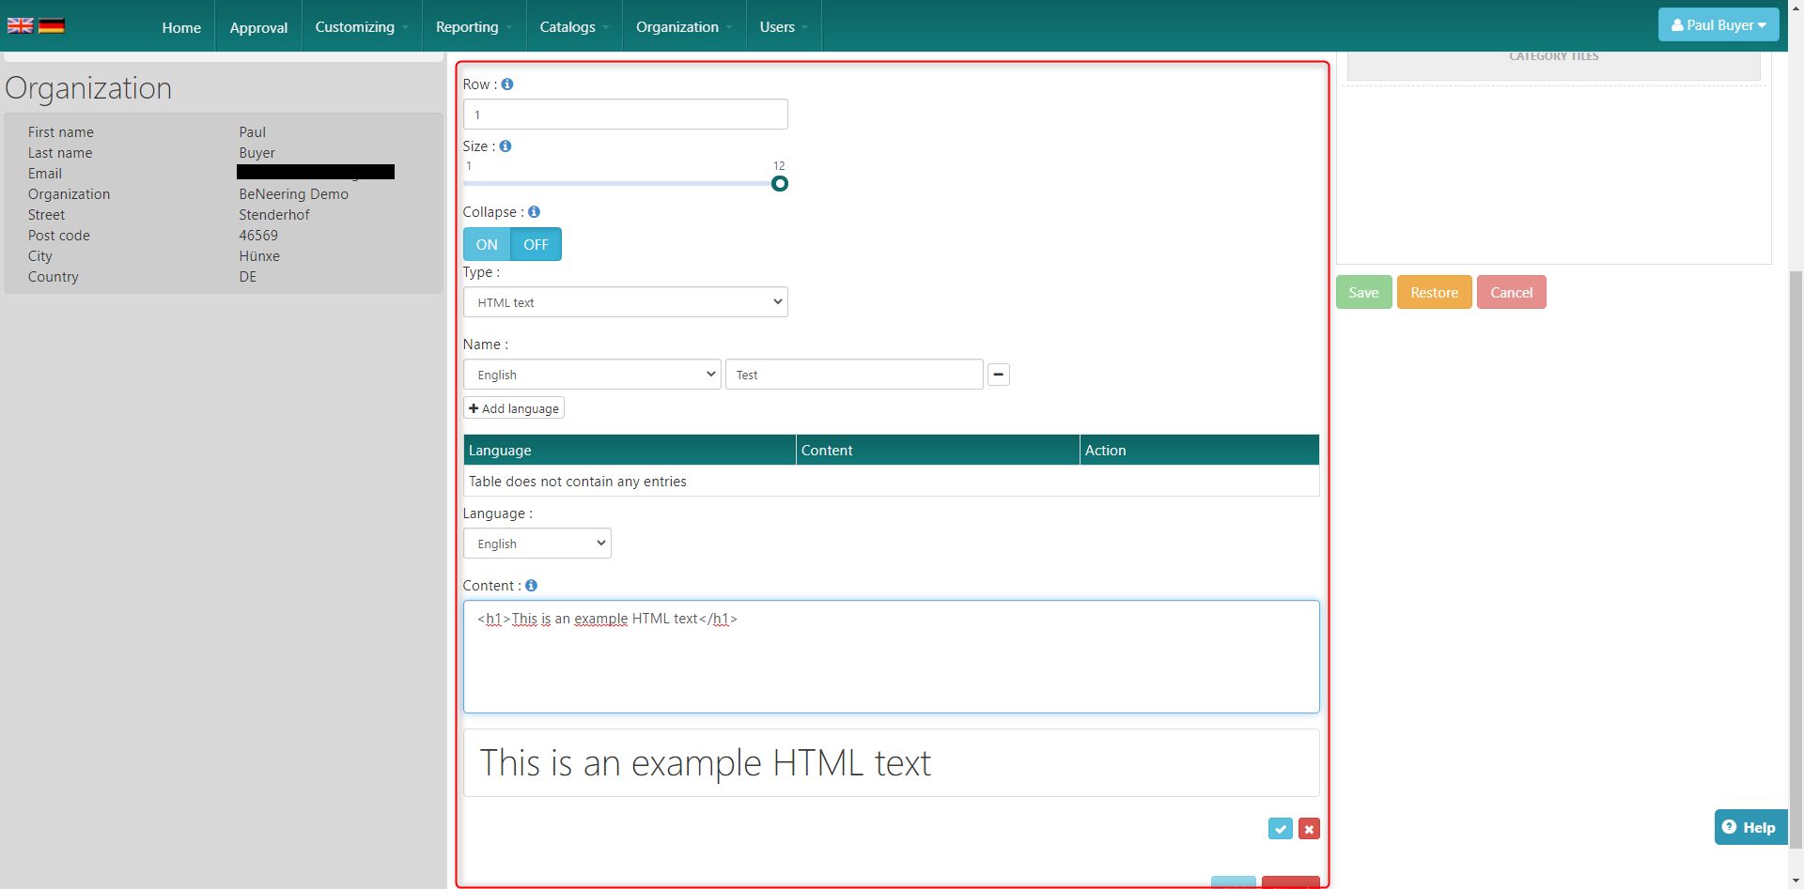
Task: Expand the Name language dropdown
Action: point(592,375)
